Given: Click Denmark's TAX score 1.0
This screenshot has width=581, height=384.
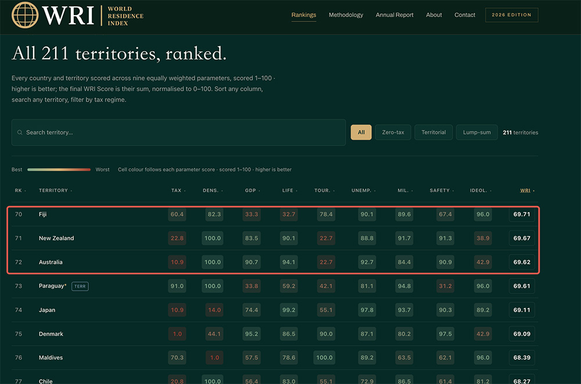Looking at the screenshot, I should tap(177, 334).
